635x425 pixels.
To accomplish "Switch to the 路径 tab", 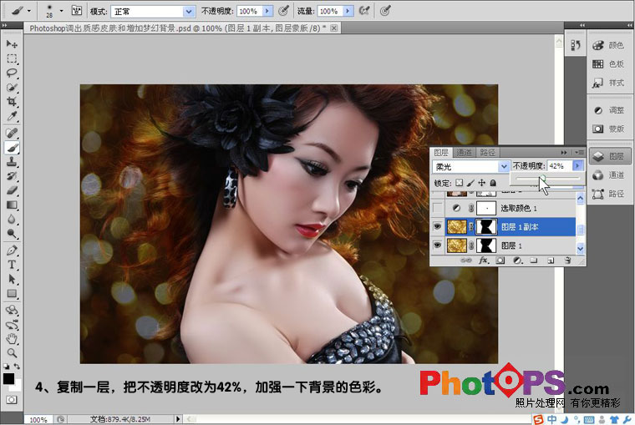I will click(488, 153).
